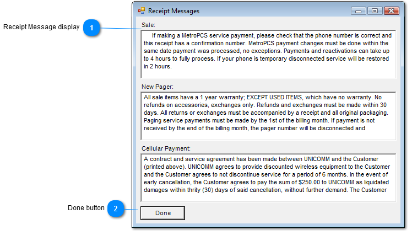Close the Receipt Messages window
The image size is (412, 235).
392,11
